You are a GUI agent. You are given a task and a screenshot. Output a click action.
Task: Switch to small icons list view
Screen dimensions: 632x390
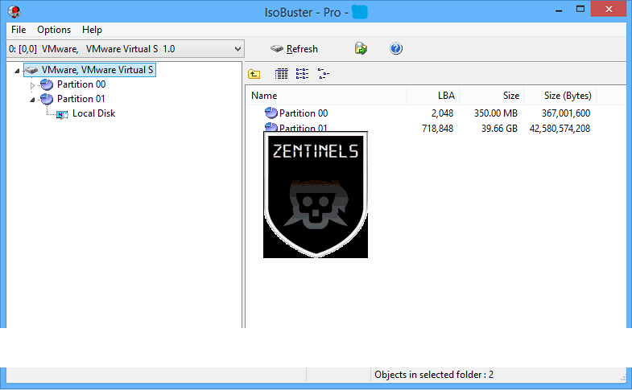pyautogui.click(x=302, y=74)
